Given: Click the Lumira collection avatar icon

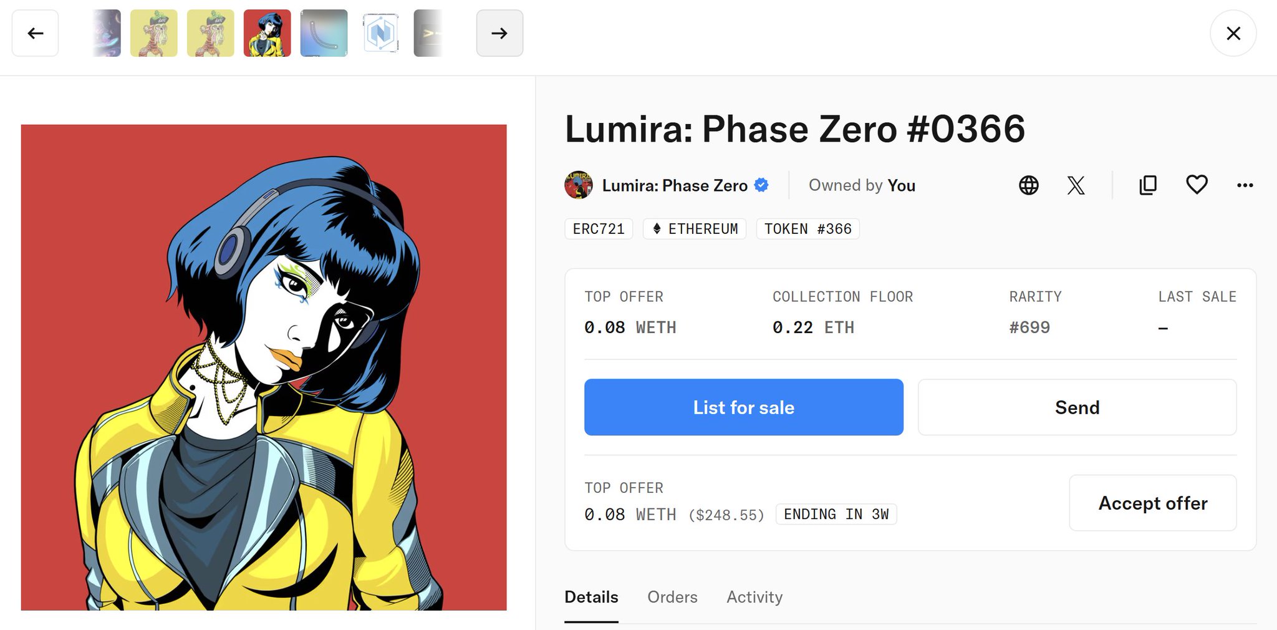Looking at the screenshot, I should pos(578,185).
